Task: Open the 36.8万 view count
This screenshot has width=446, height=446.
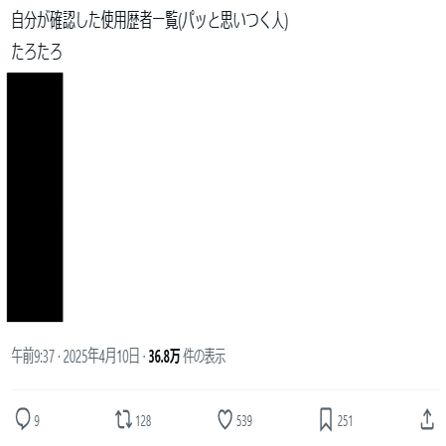Action: tap(164, 357)
